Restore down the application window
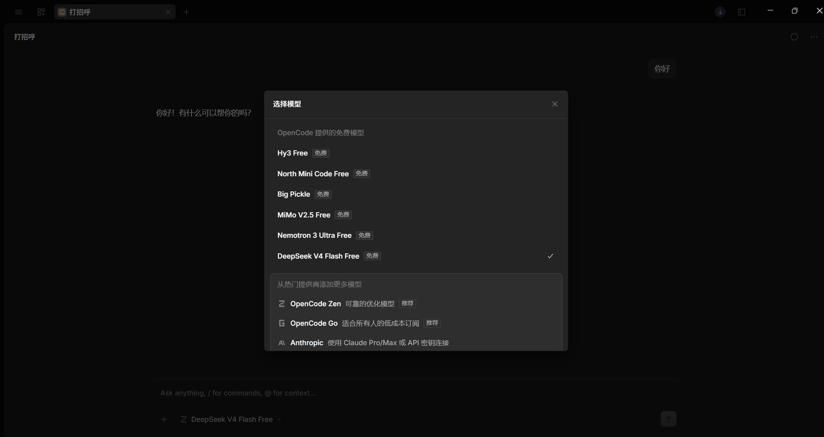 tap(795, 10)
